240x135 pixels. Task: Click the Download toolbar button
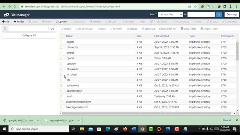78,22
